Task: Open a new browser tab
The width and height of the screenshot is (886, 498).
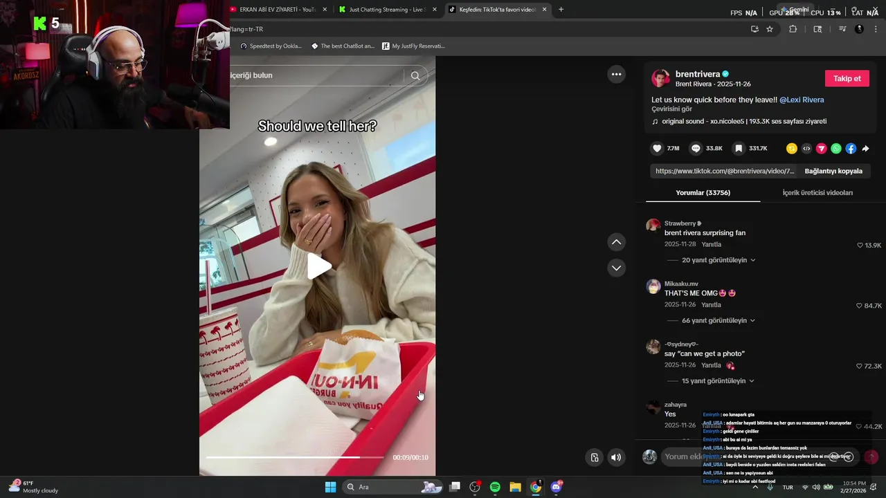Action: 561,10
